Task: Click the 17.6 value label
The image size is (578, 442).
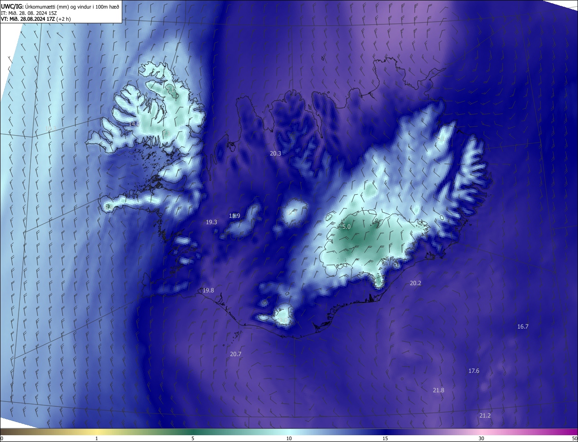Action: tap(474, 371)
